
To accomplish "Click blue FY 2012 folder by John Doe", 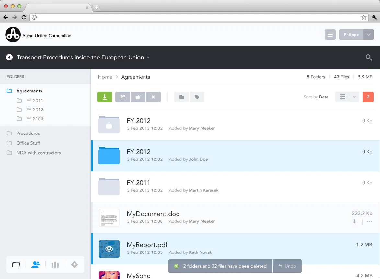I will (109, 156).
